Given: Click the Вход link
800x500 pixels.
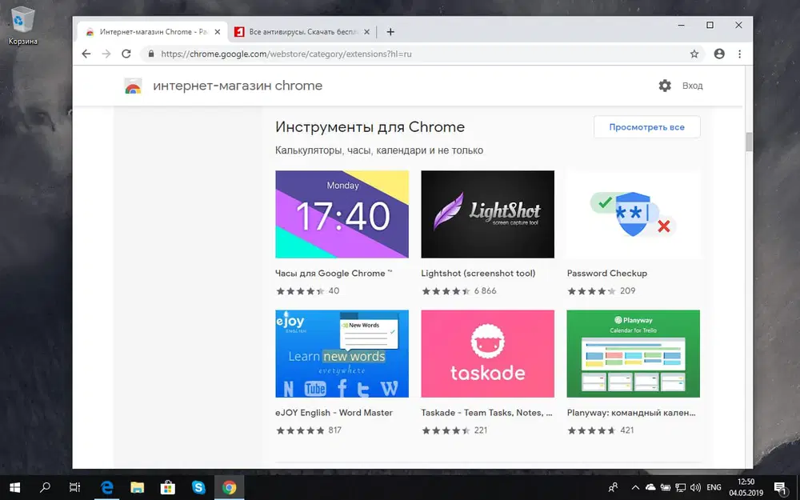Looking at the screenshot, I should (x=693, y=86).
